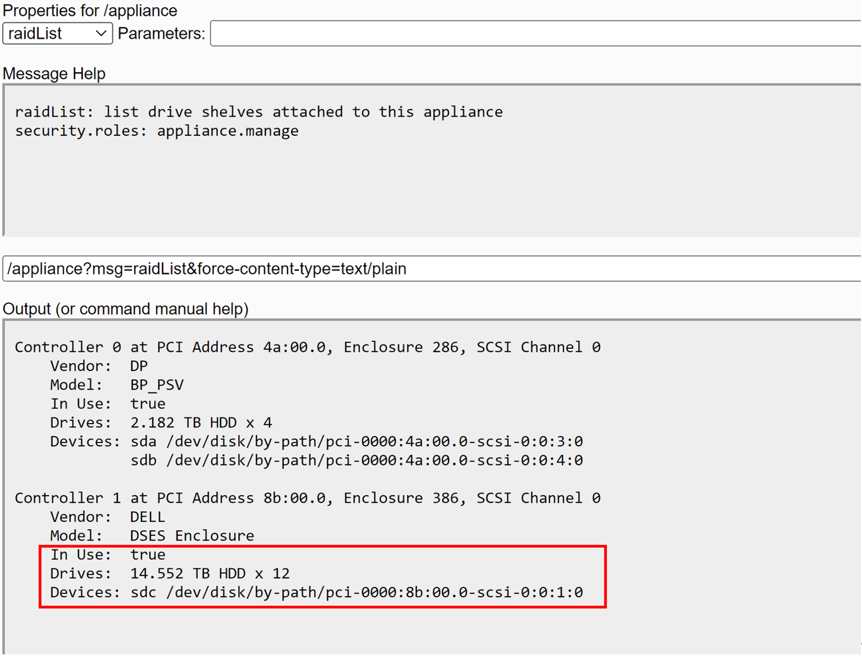Click the 'Properties for /appliance' heading
The height and width of the screenshot is (661, 862).
point(90,11)
